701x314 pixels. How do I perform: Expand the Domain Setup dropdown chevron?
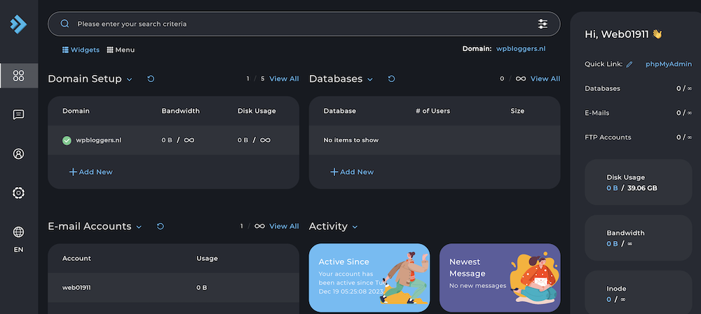(x=130, y=80)
